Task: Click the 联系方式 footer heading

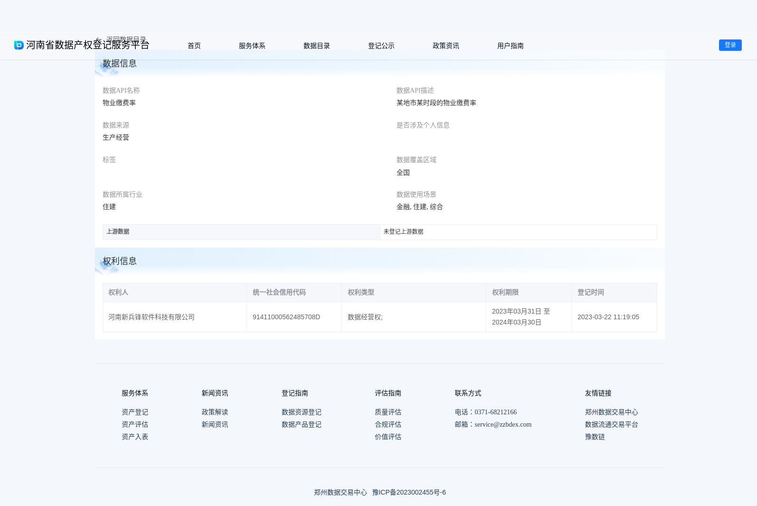Action: pos(468,393)
